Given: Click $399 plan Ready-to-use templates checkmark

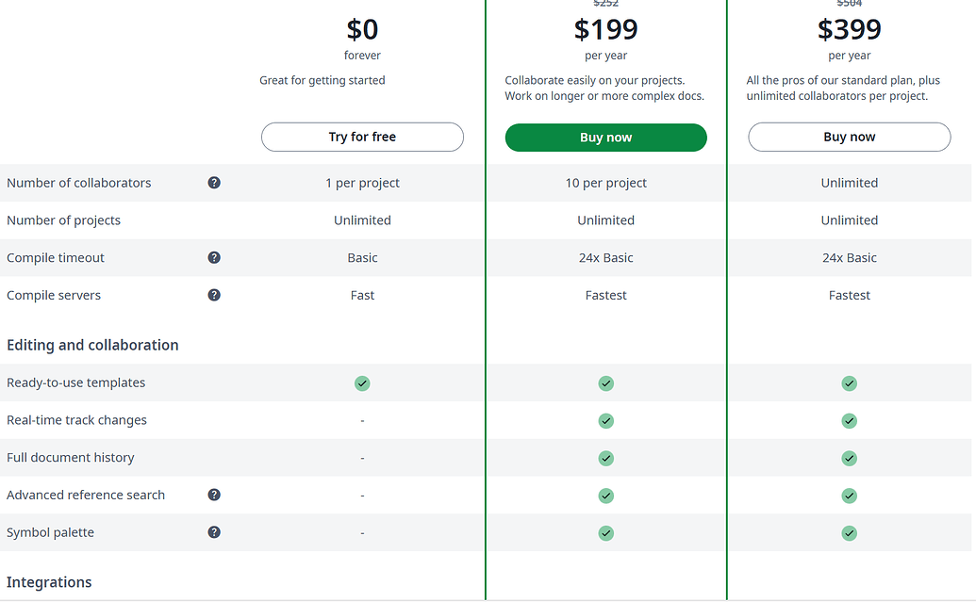Looking at the screenshot, I should pos(849,383).
